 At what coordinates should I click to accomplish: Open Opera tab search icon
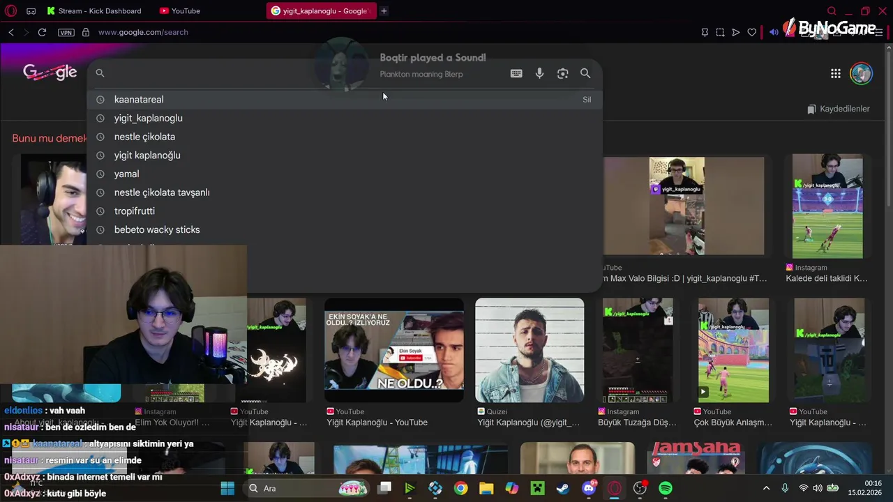pos(832,11)
